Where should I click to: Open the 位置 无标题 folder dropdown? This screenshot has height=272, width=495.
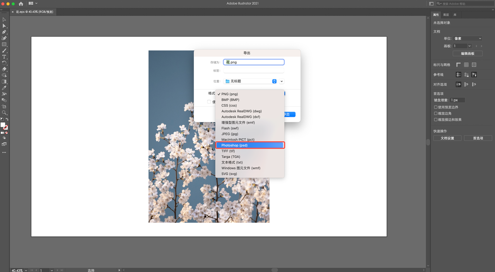(251, 81)
